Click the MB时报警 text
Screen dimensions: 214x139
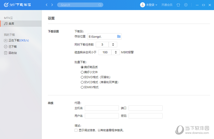point(127,52)
